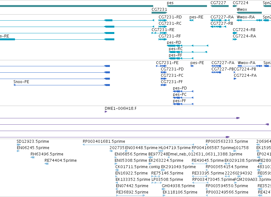Click the Snoo-PE protein label
This screenshot has height=197, width=271.
coord(21,82)
